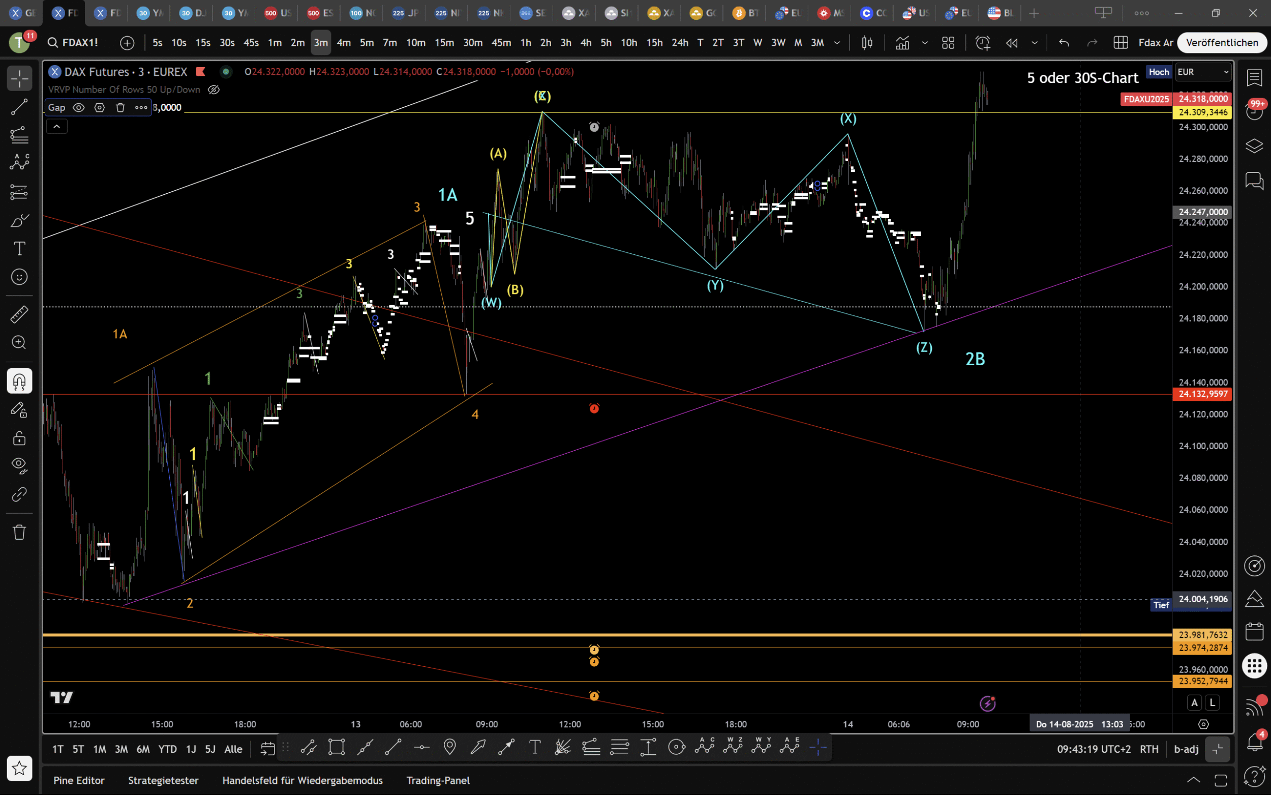Expand the timeframe interval dropdown arrow
Screen dimensions: 1271x795
pos(837,43)
